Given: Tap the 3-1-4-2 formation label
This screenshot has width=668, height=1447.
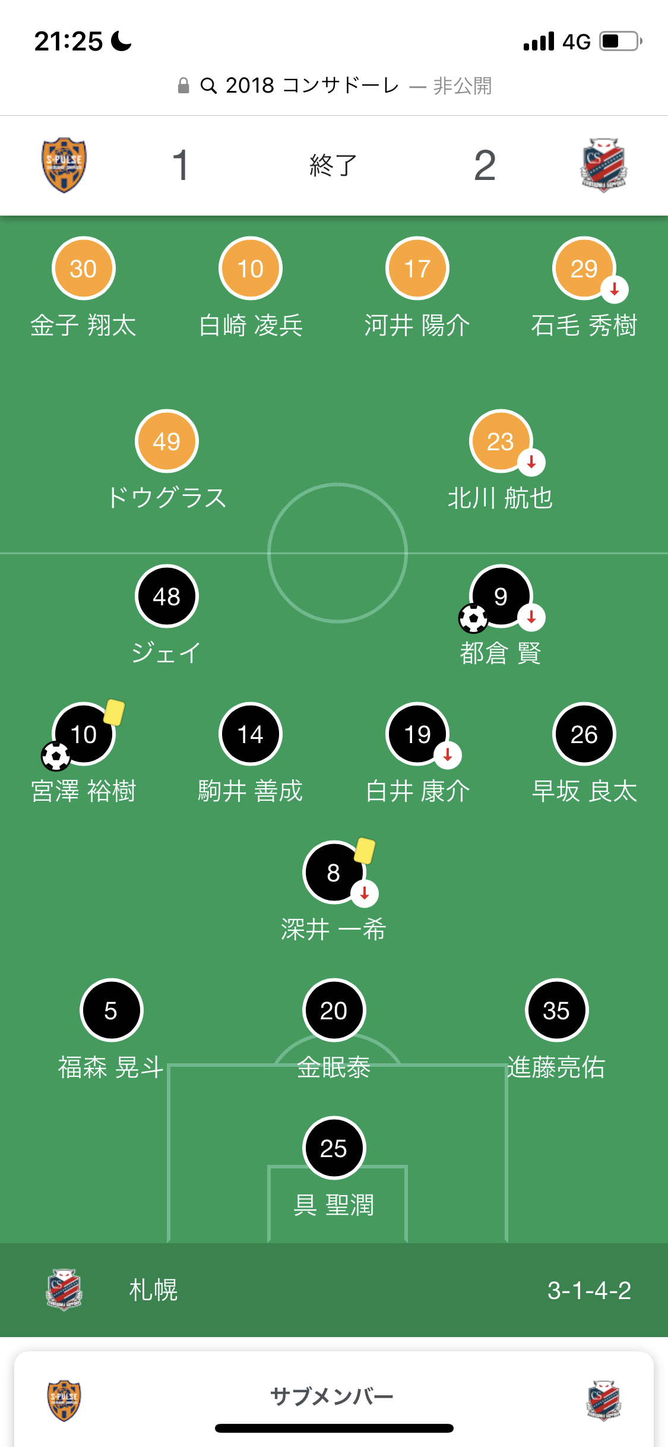Looking at the screenshot, I should (x=588, y=1290).
